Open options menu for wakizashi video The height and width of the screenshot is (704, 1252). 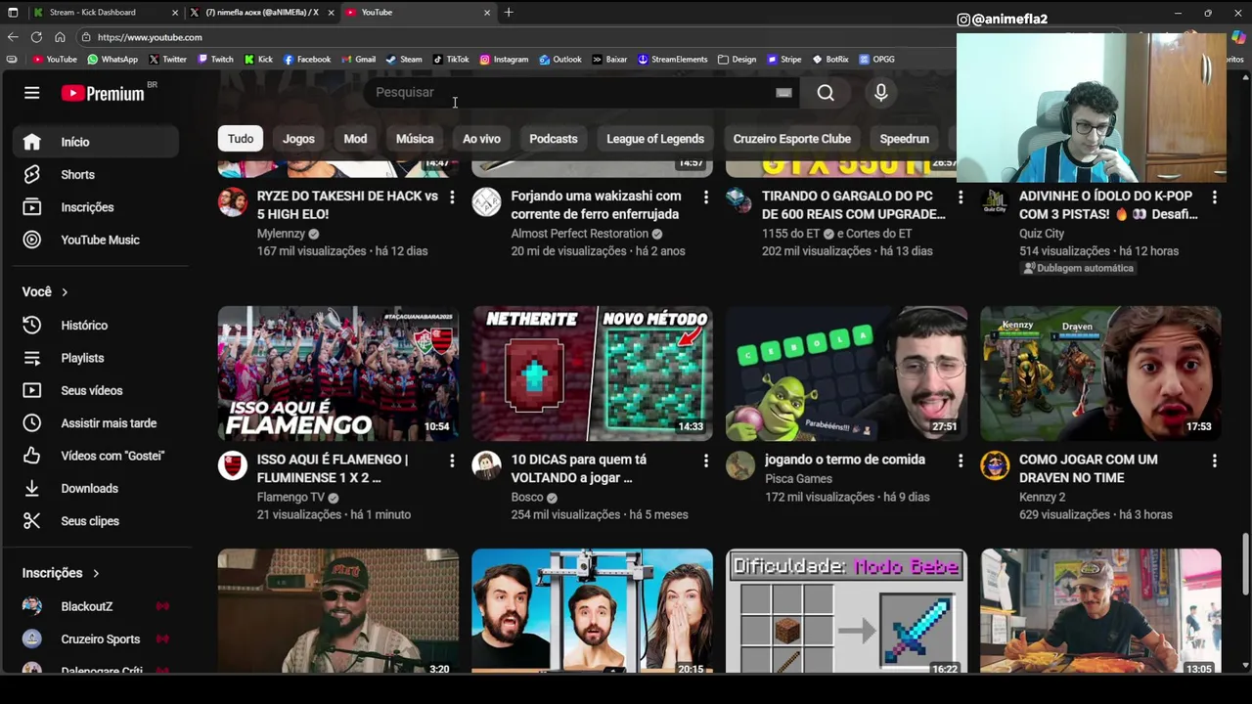click(706, 197)
